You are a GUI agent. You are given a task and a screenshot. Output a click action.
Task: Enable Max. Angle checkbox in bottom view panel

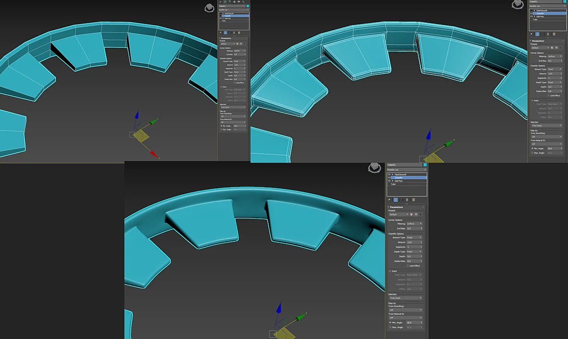[x=390, y=327]
